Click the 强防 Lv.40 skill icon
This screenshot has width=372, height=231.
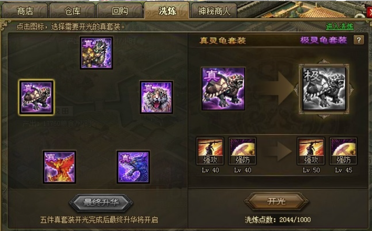point(242,151)
